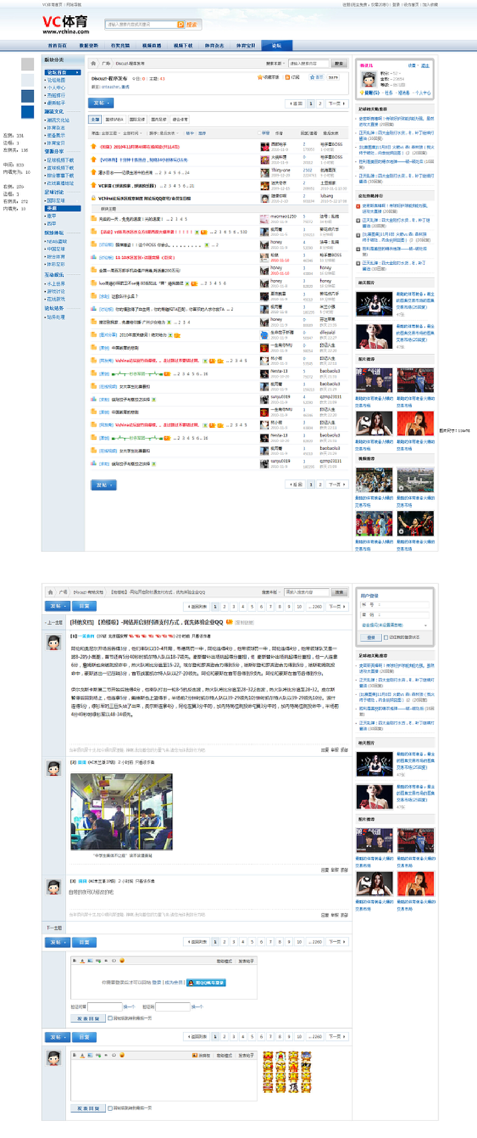Click the grey color swatch on the left

point(27,64)
